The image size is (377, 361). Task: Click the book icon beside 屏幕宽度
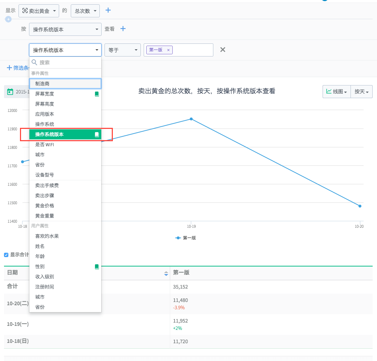click(x=97, y=94)
